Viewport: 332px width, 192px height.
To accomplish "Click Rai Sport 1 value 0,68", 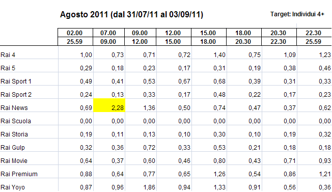I will 219,81.
